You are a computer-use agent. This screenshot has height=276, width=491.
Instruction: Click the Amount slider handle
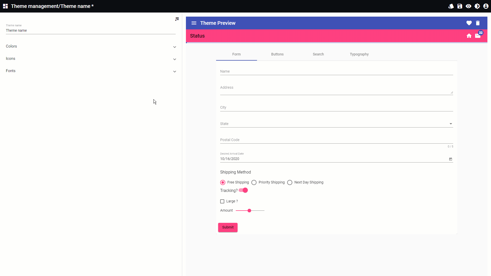[249, 211]
